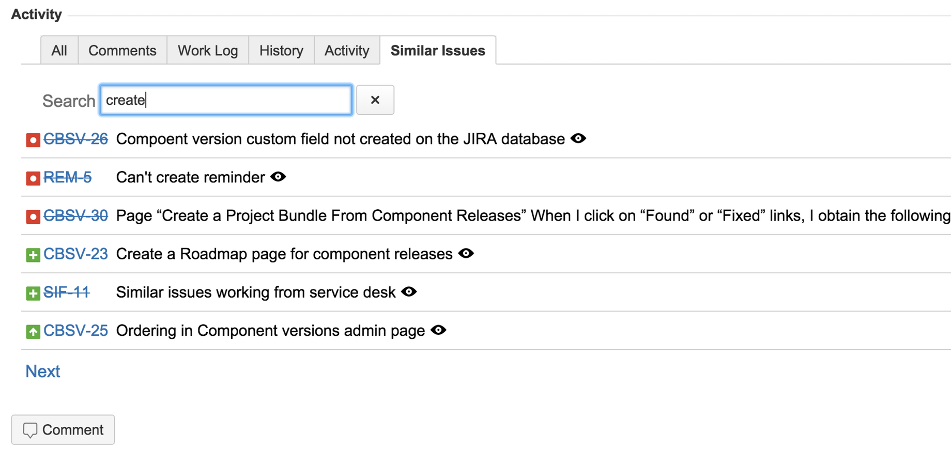Toggle the eye icon after Create a Roadmap page
The width and height of the screenshot is (951, 465).
point(466,253)
